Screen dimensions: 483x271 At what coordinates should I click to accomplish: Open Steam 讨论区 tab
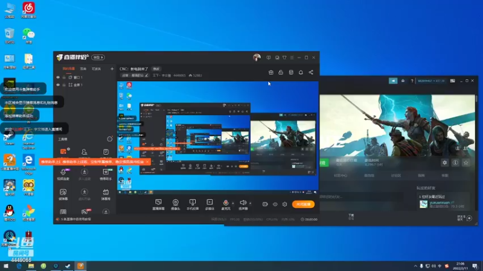[396, 175]
